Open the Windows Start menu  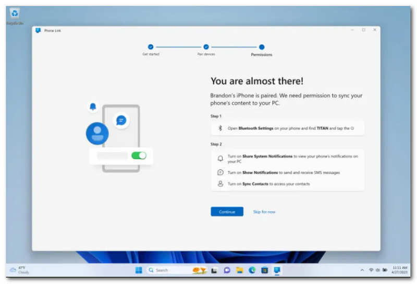pos(139,270)
